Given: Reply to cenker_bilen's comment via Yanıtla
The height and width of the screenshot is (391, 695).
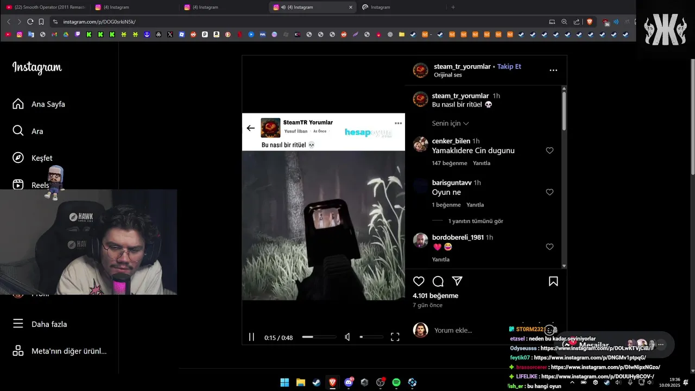Looking at the screenshot, I should (482, 163).
